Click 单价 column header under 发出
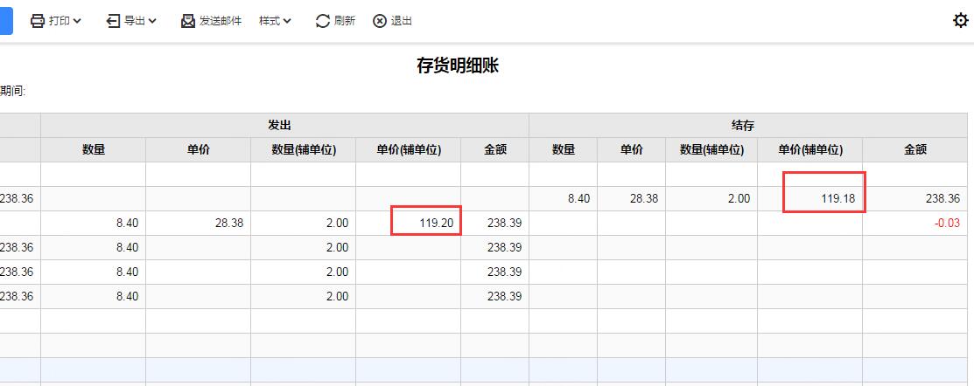The image size is (974, 386). point(198,149)
